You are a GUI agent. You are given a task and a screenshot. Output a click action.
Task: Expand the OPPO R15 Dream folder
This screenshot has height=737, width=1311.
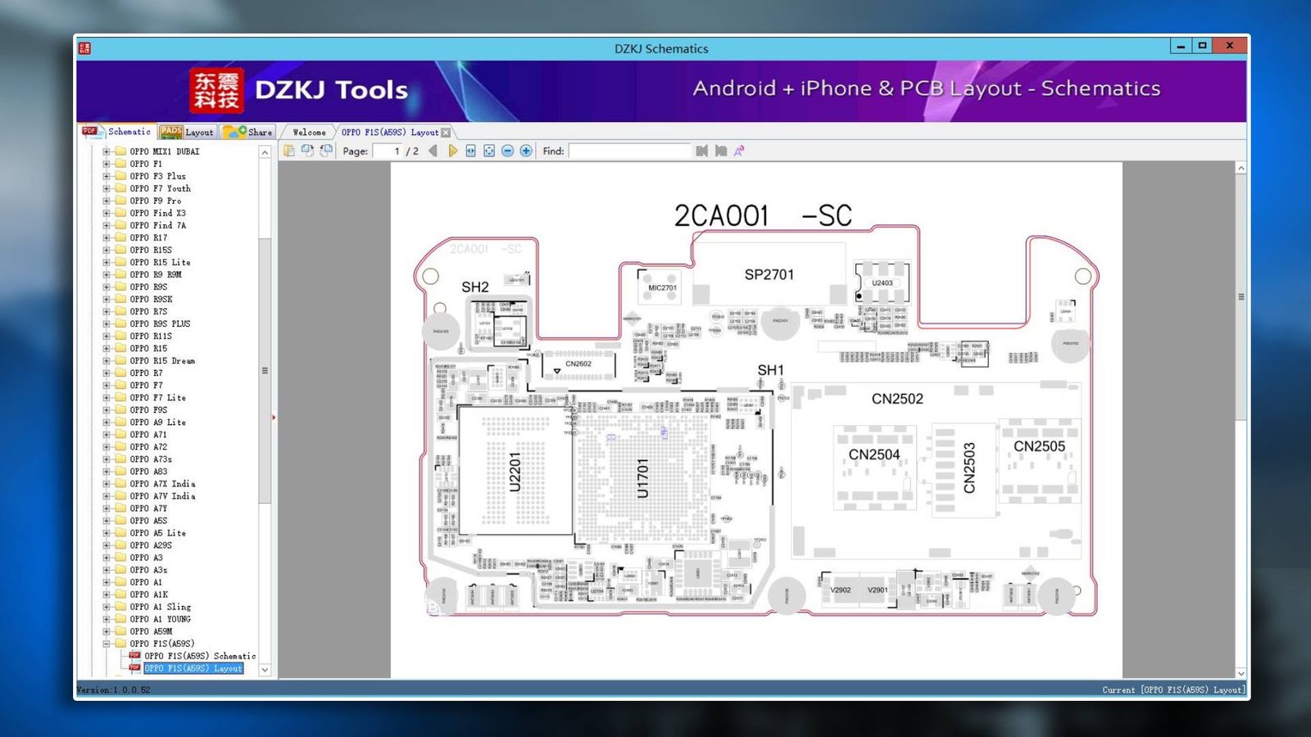pyautogui.click(x=107, y=361)
